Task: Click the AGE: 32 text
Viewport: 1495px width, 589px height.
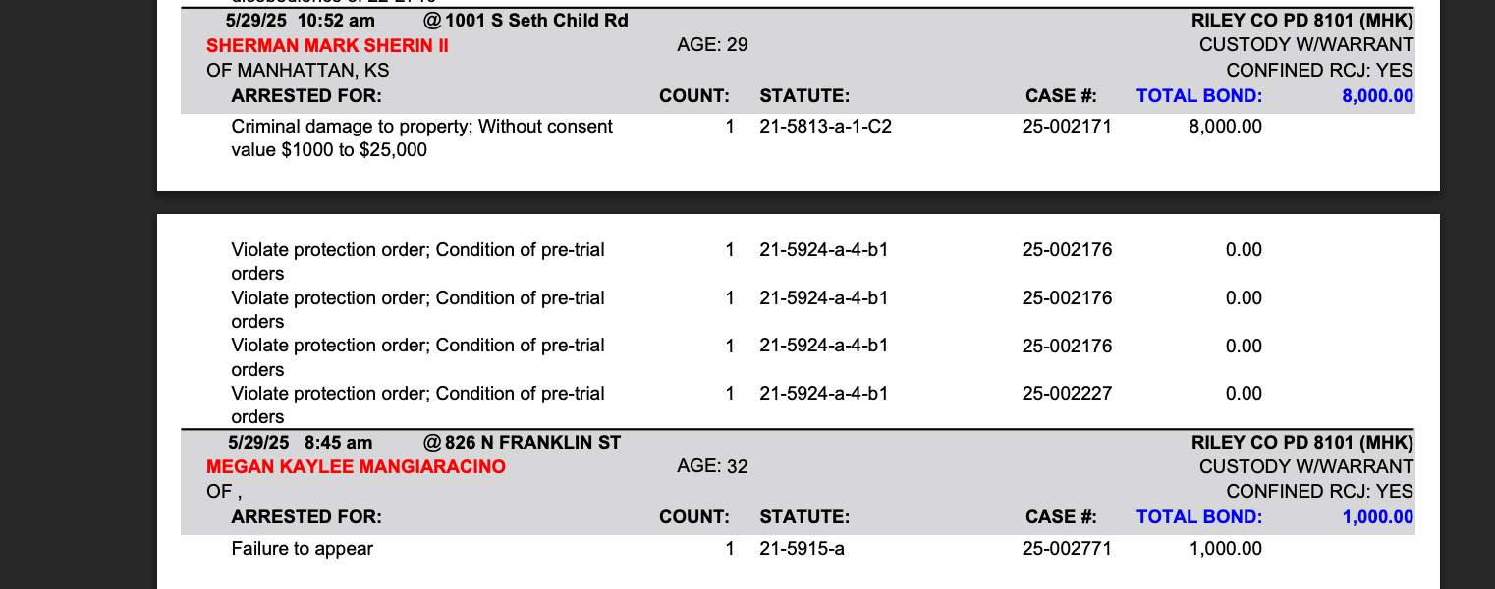Action: pos(712,467)
